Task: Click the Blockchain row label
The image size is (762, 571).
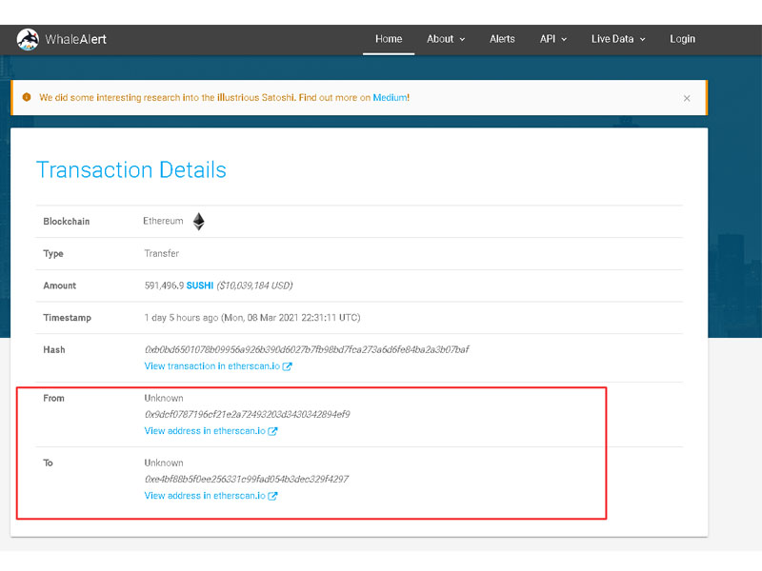Action: (67, 222)
